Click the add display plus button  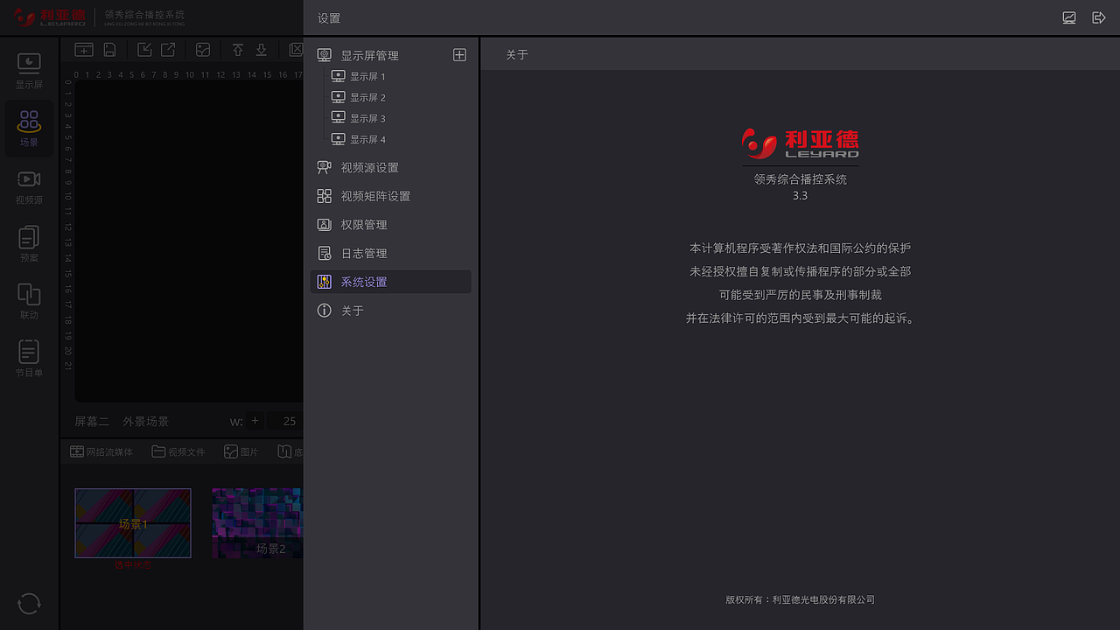[x=459, y=54]
